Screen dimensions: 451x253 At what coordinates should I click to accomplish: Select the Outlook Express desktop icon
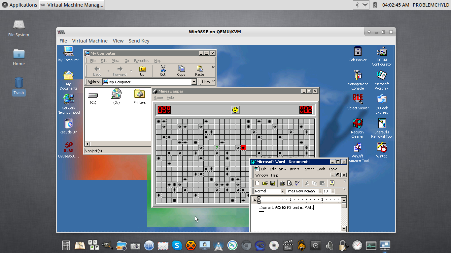tap(382, 104)
